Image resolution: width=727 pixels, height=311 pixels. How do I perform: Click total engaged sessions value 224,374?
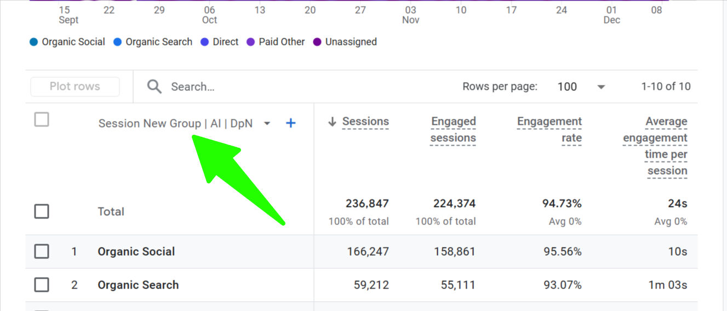click(x=454, y=204)
